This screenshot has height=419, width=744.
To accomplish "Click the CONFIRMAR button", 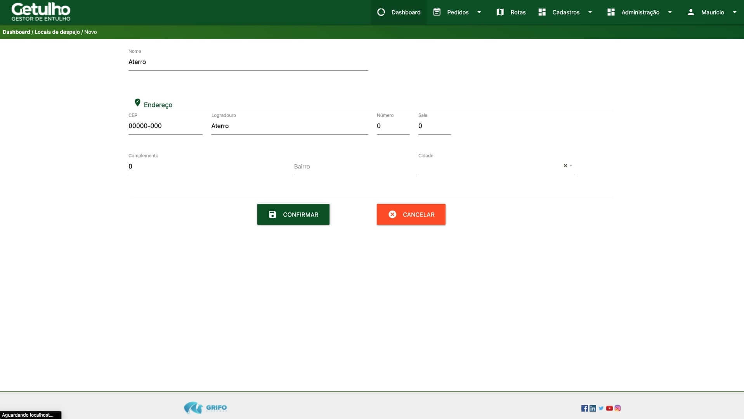I will coord(293,214).
